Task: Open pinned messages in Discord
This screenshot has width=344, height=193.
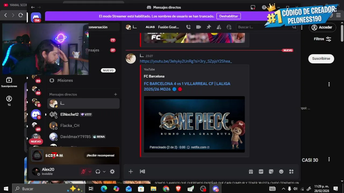Action: [x=209, y=27]
